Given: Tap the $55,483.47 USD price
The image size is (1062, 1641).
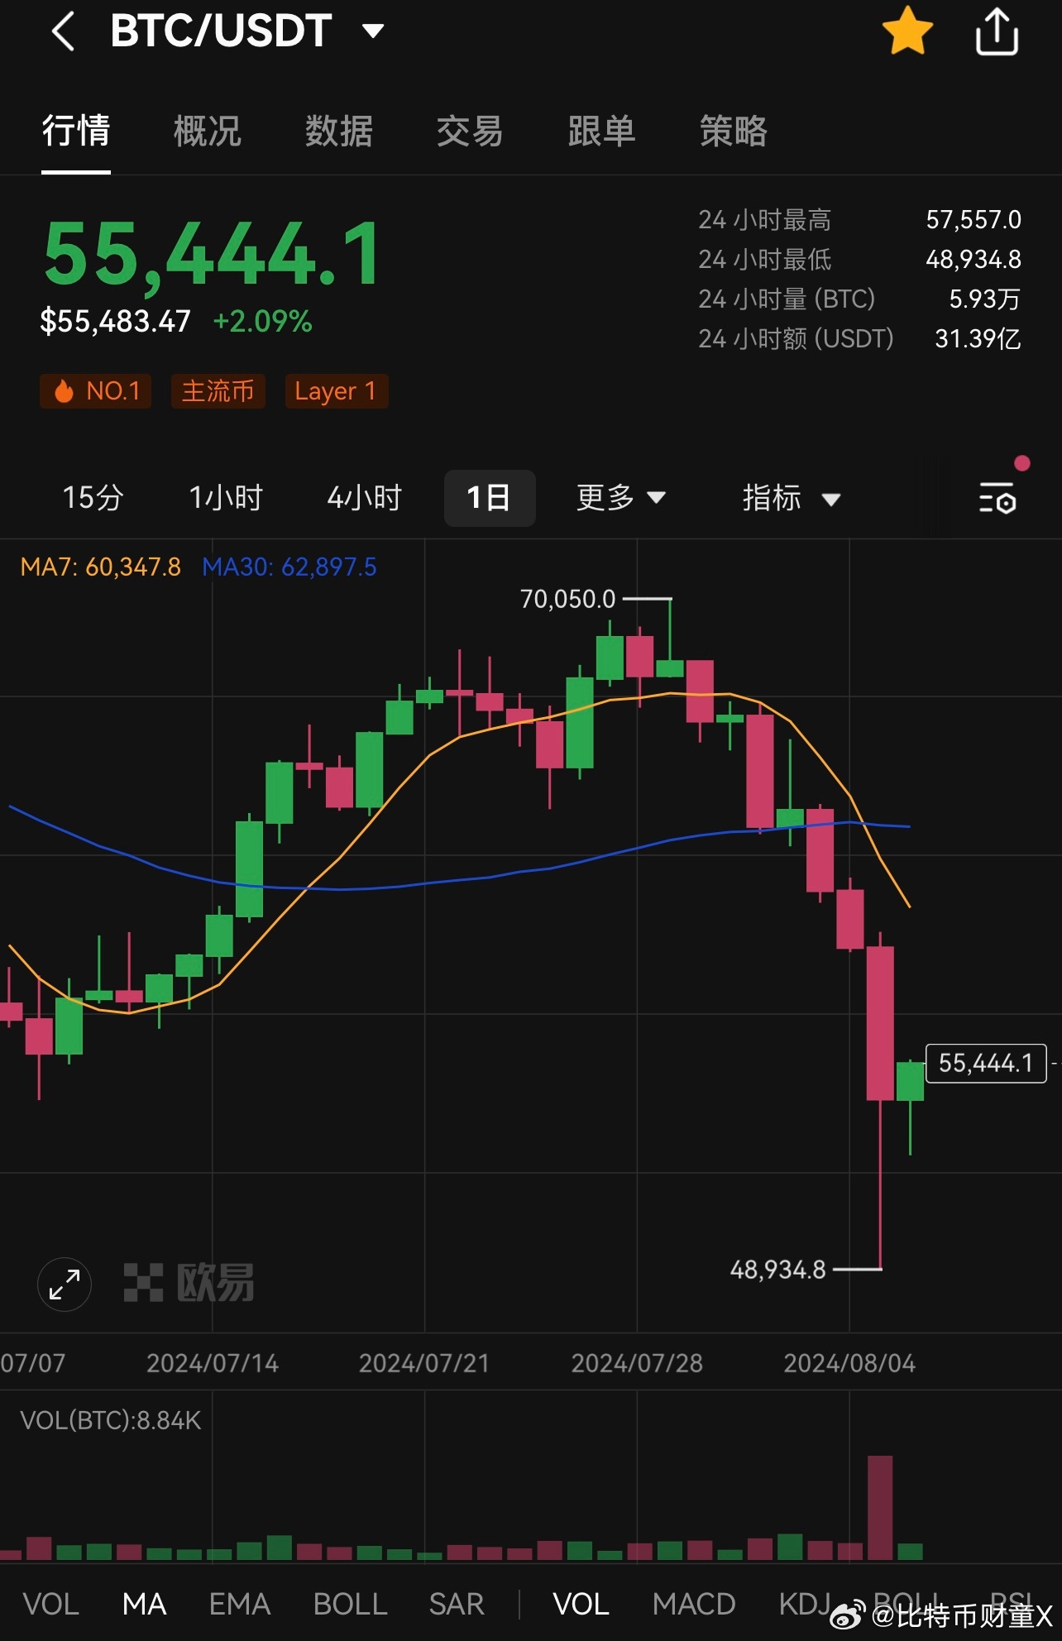Looking at the screenshot, I should tap(115, 321).
